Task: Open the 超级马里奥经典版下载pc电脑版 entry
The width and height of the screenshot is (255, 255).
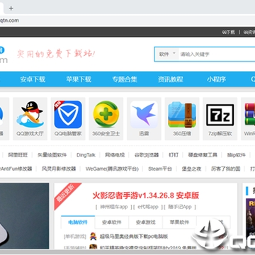Action: pyautogui.click(x=134, y=237)
